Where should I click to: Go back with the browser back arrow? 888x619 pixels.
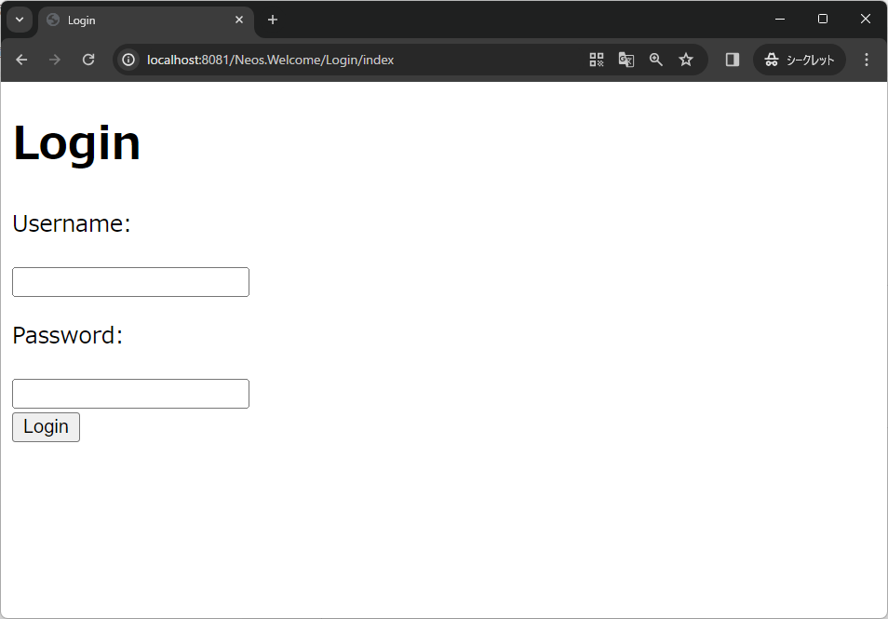[21, 60]
